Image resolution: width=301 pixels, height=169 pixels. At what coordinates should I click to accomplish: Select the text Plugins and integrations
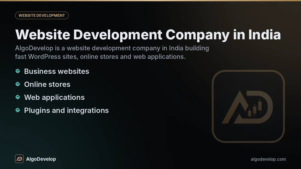coord(66,110)
